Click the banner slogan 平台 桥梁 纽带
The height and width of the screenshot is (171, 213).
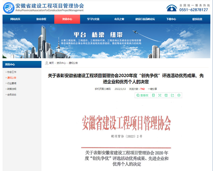[x=98, y=35]
